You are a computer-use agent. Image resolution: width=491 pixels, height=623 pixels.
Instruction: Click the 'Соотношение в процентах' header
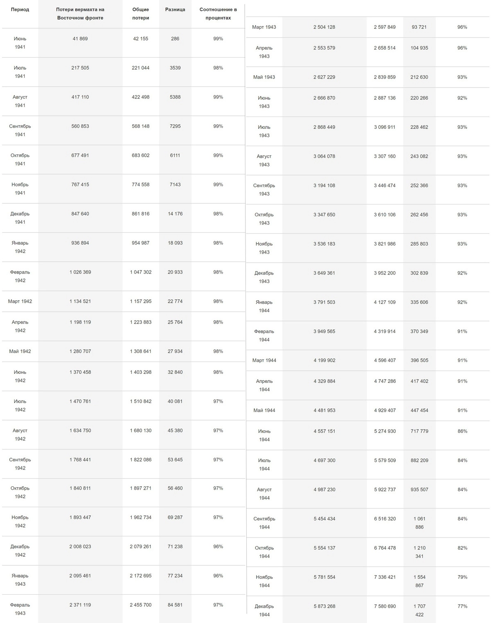218,13
